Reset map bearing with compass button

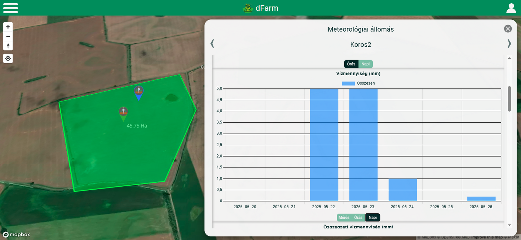8,46
